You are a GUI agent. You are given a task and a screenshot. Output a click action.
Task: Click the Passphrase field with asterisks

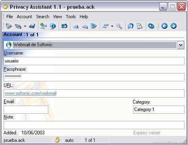click(94, 77)
